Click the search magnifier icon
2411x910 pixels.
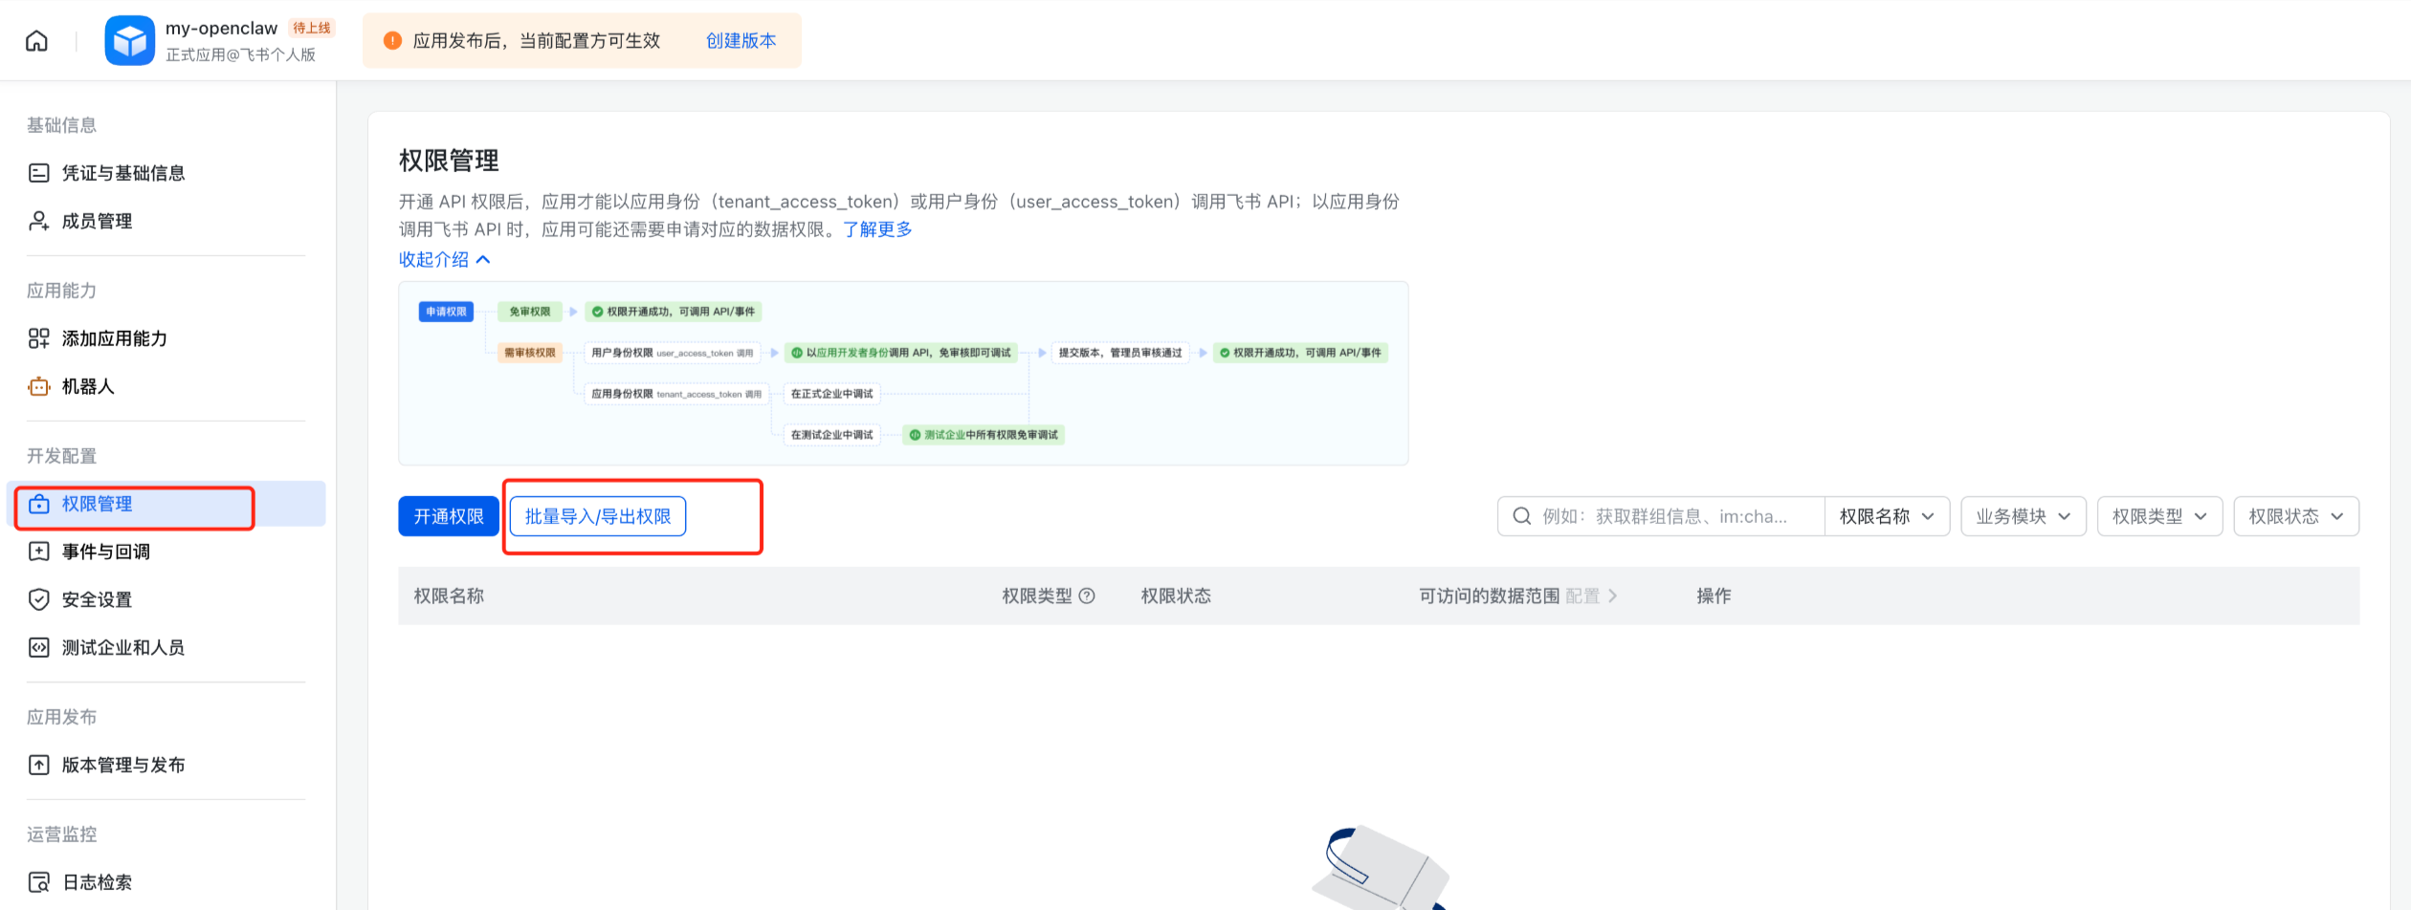[x=1521, y=516]
